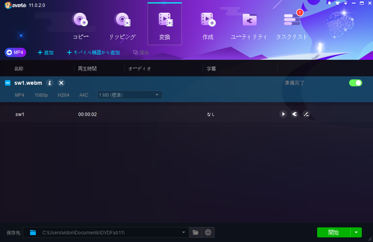Select the 変換 (Converter) module
Screen dimensions: 373x242
click(x=165, y=24)
